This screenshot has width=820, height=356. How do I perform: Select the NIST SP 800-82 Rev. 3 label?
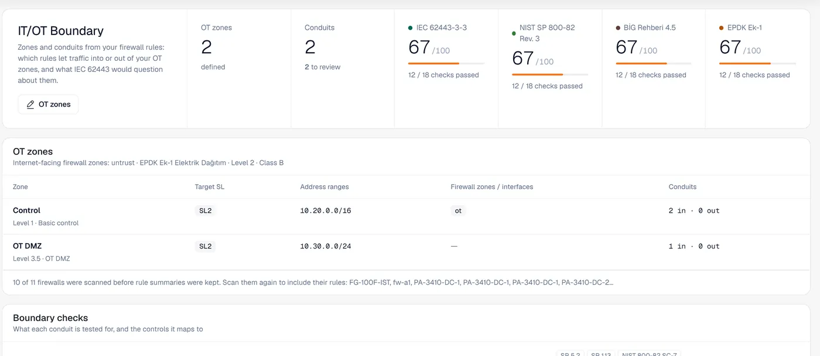pos(547,33)
